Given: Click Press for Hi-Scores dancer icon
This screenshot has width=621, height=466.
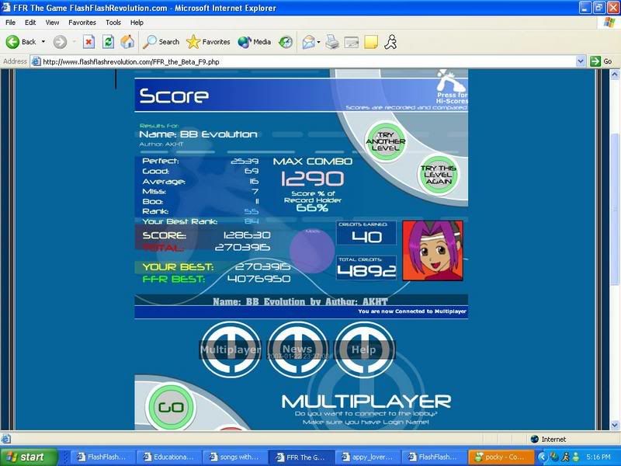Looking at the screenshot, I should tap(453, 86).
